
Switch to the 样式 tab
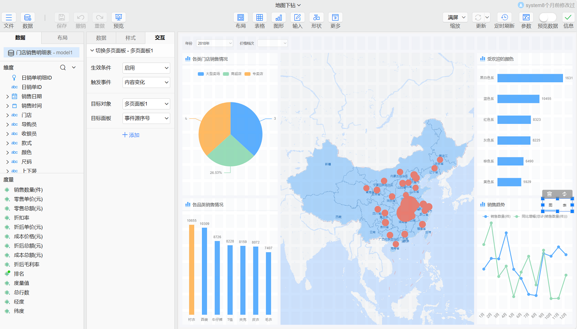[x=130, y=38]
